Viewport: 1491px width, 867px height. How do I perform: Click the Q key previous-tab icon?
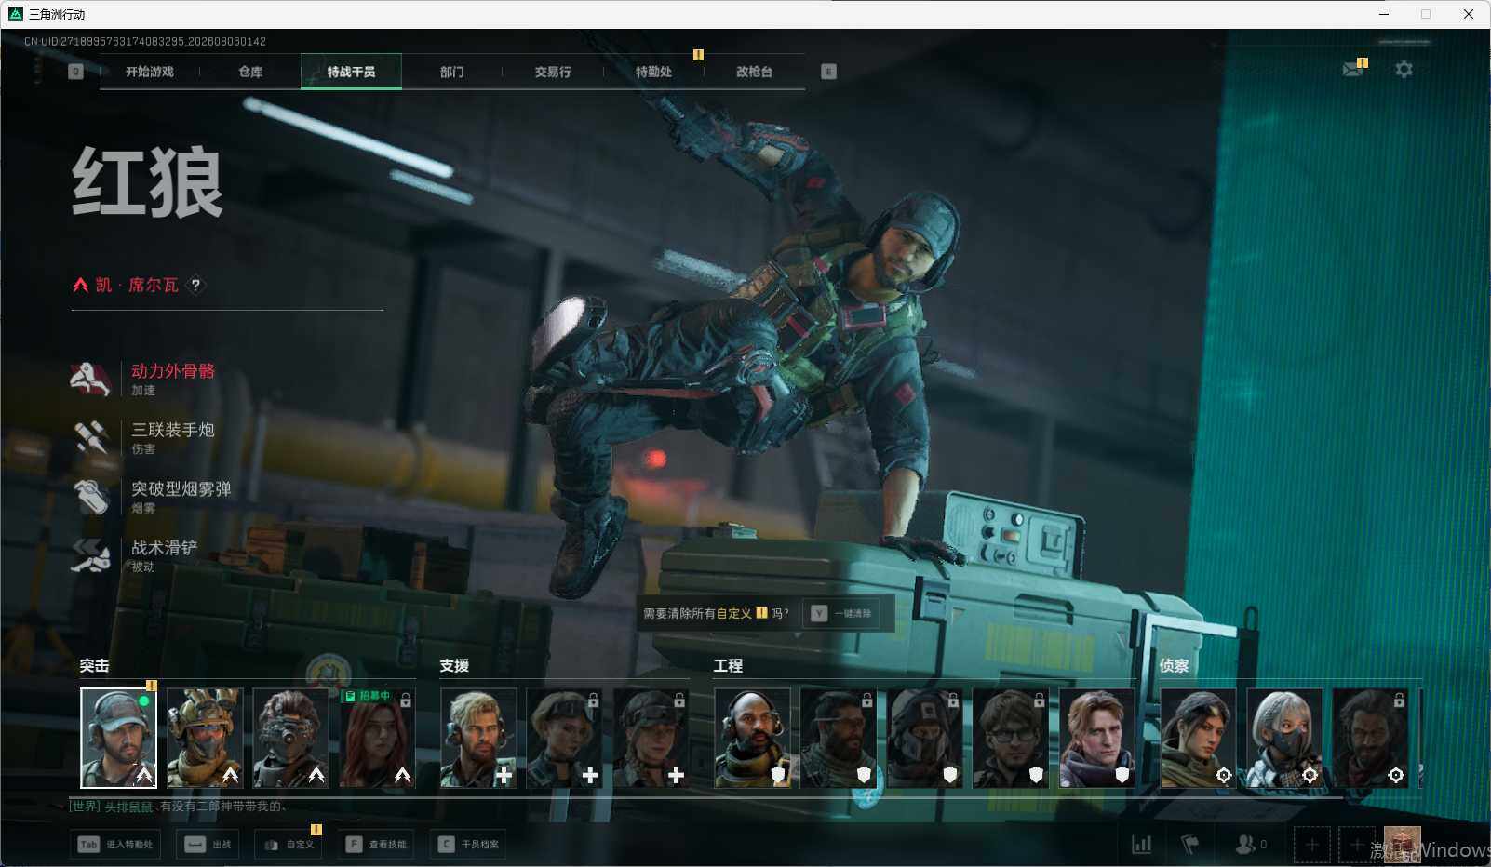click(x=76, y=72)
